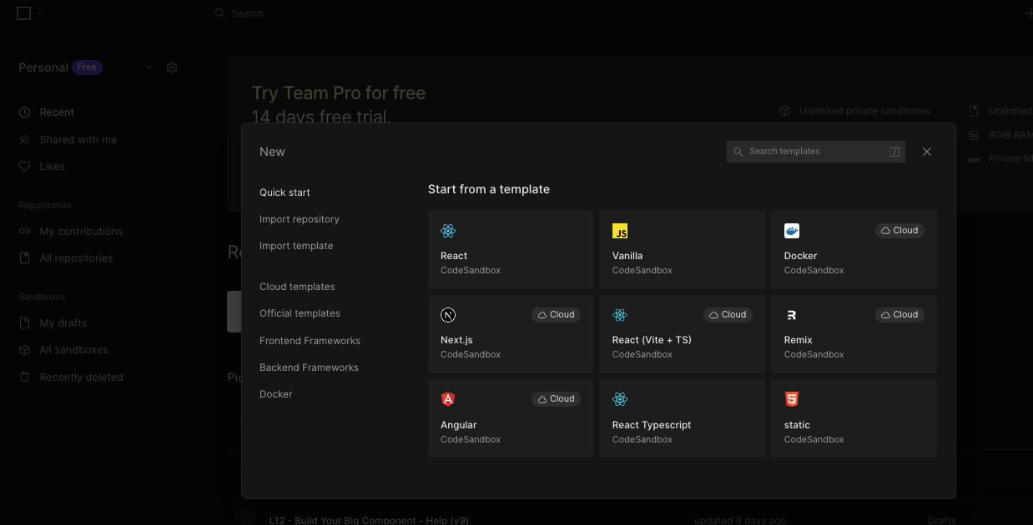Open the Docker category in dialog sidebar
The height and width of the screenshot is (525, 1033).
click(276, 394)
